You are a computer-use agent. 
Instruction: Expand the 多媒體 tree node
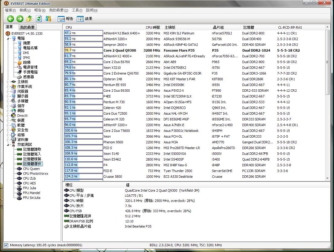click(8, 101)
